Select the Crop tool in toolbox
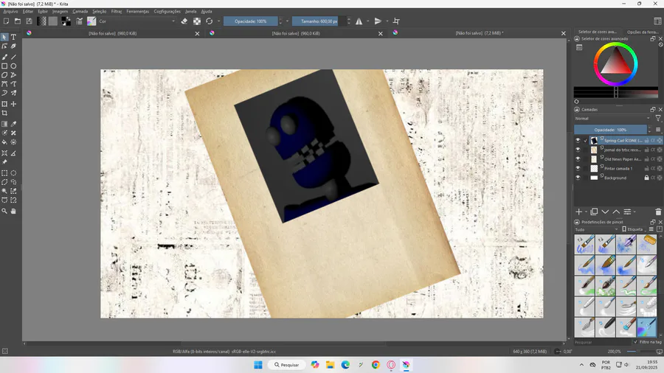664x373 pixels. 4,113
